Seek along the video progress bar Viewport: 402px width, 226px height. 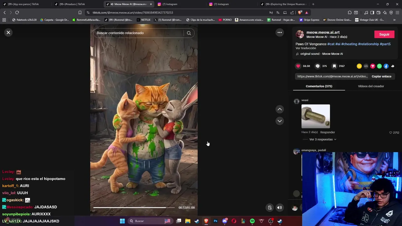pos(134,207)
